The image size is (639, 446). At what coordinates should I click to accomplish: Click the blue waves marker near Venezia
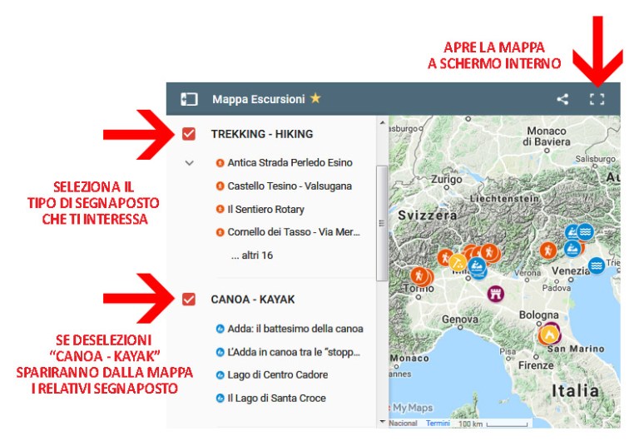597,265
